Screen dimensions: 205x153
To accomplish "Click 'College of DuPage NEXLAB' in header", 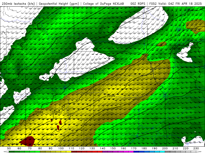I will pos(104,4).
